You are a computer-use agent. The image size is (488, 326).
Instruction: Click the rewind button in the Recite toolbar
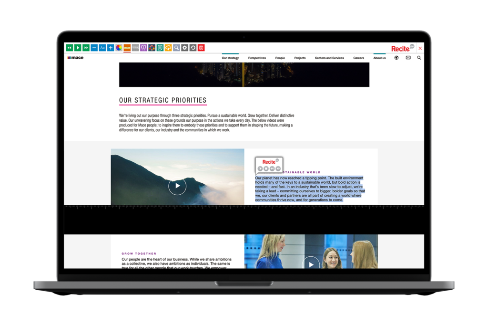click(70, 48)
